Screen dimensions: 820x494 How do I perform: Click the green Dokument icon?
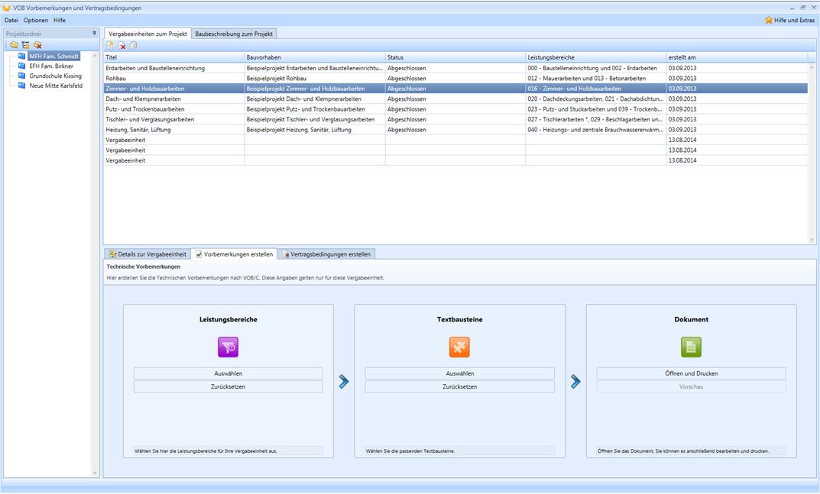click(691, 347)
